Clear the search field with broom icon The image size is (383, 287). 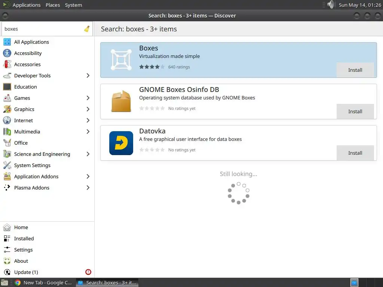[87, 29]
